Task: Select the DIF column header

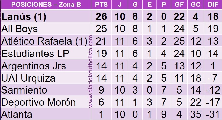Action: point(213,5)
